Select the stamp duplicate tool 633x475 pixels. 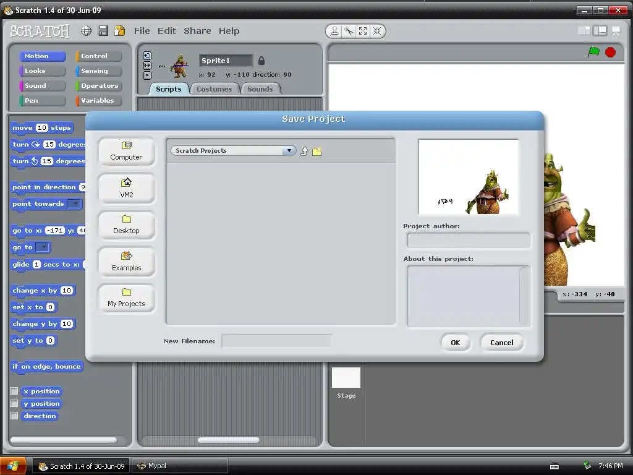point(334,31)
